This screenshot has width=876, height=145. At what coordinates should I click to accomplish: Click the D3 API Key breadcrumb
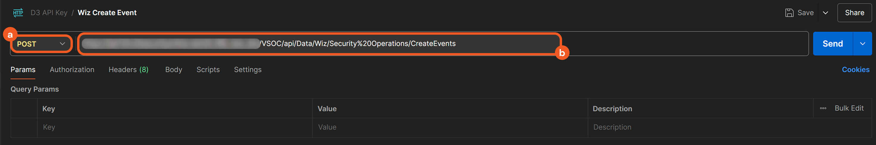click(x=49, y=13)
